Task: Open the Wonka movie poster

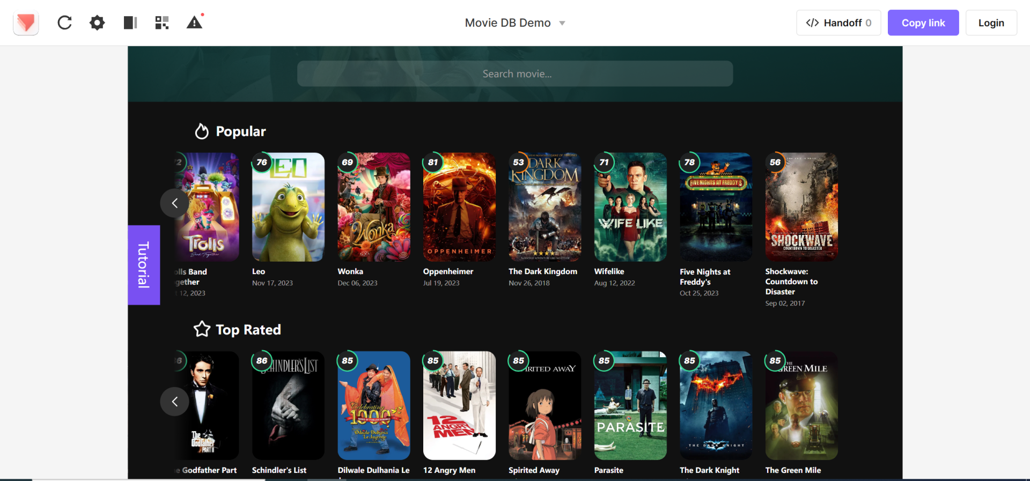Action: (374, 207)
